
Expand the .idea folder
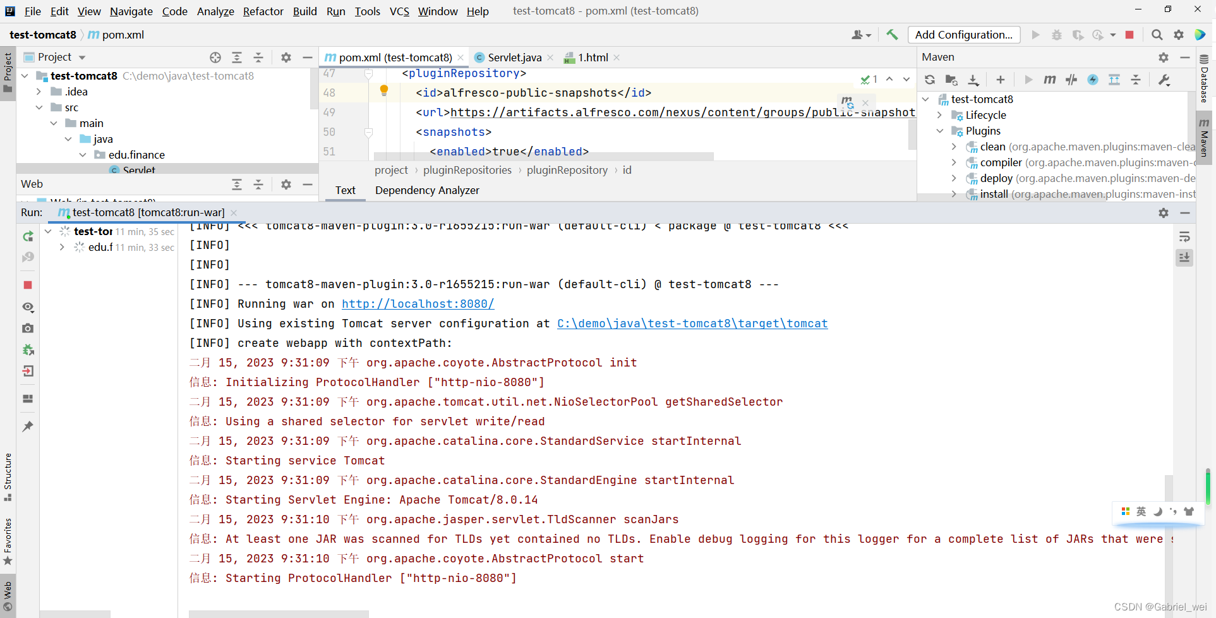coord(39,92)
